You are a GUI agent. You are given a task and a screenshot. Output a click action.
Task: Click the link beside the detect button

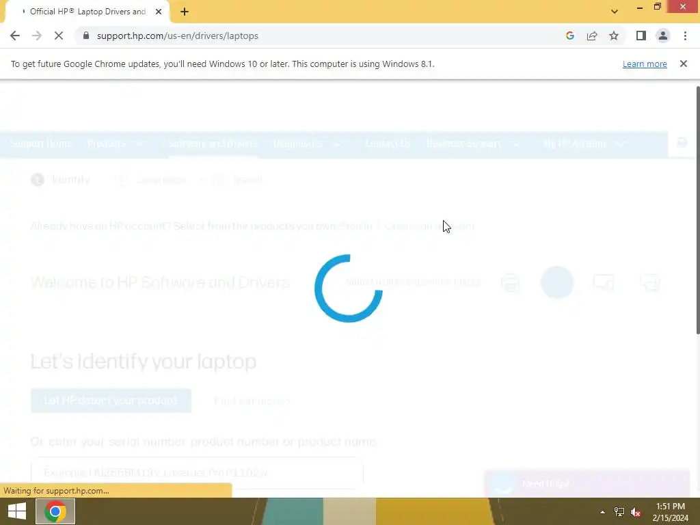(x=252, y=401)
